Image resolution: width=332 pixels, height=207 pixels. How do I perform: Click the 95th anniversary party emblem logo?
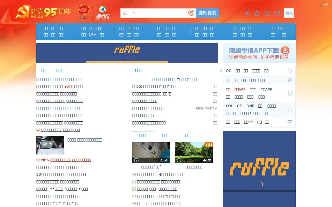pos(44,12)
